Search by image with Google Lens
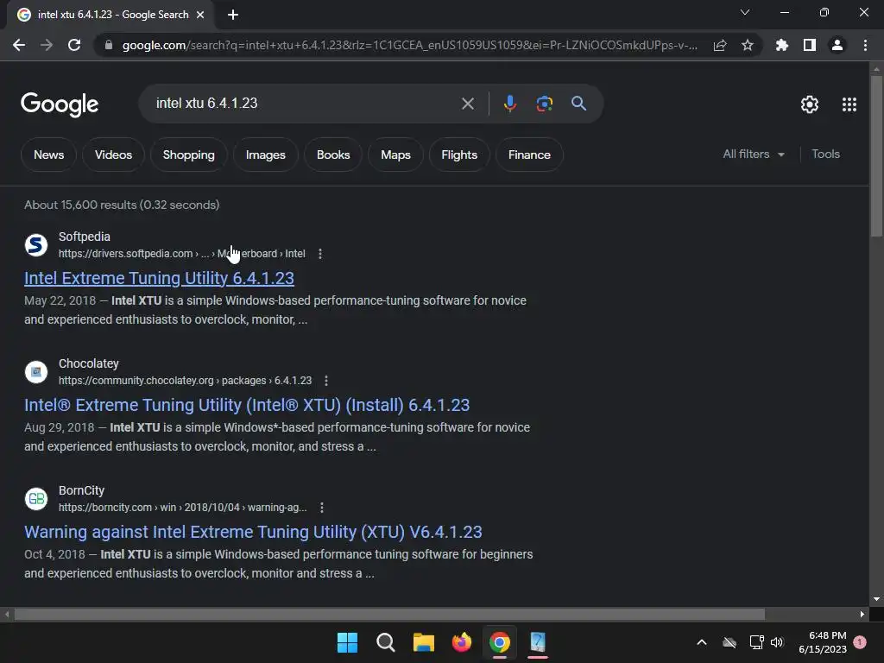Image resolution: width=884 pixels, height=663 pixels. pos(544,104)
